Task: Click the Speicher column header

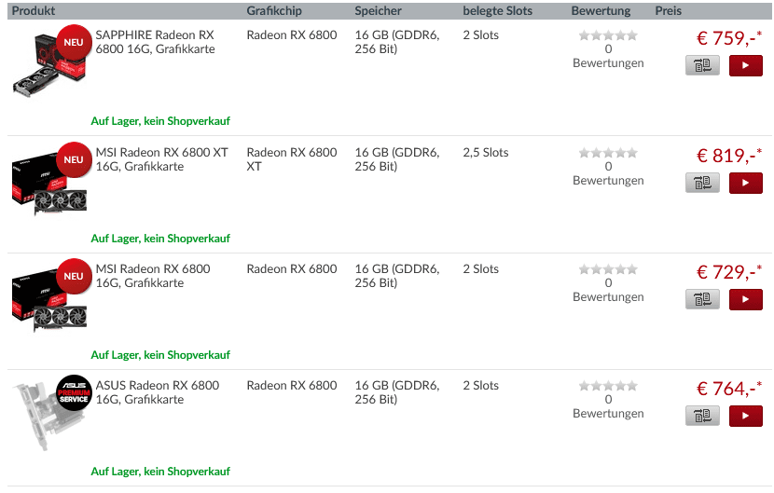Action: click(x=378, y=11)
